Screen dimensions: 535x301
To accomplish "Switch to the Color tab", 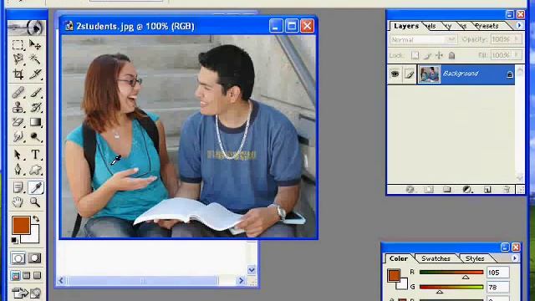I will [x=399, y=258].
